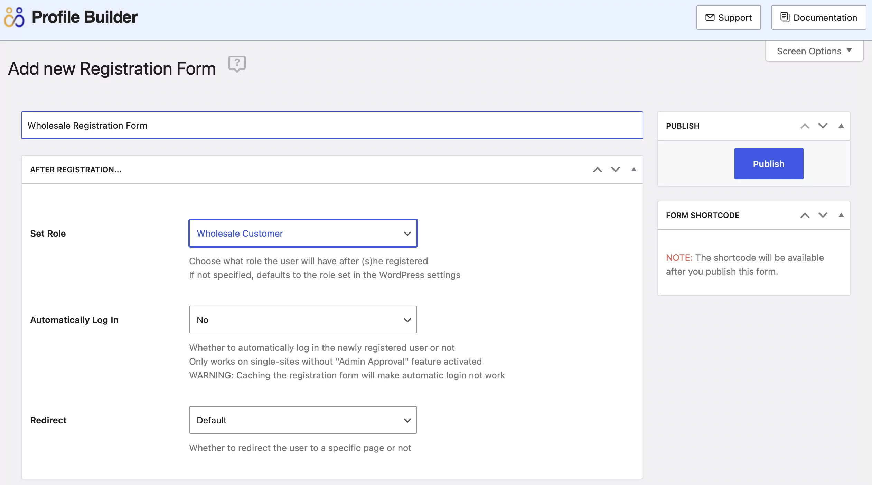Click the AFTER REGISTRATION... panel heading
The width and height of the screenshot is (872, 485).
click(x=76, y=170)
